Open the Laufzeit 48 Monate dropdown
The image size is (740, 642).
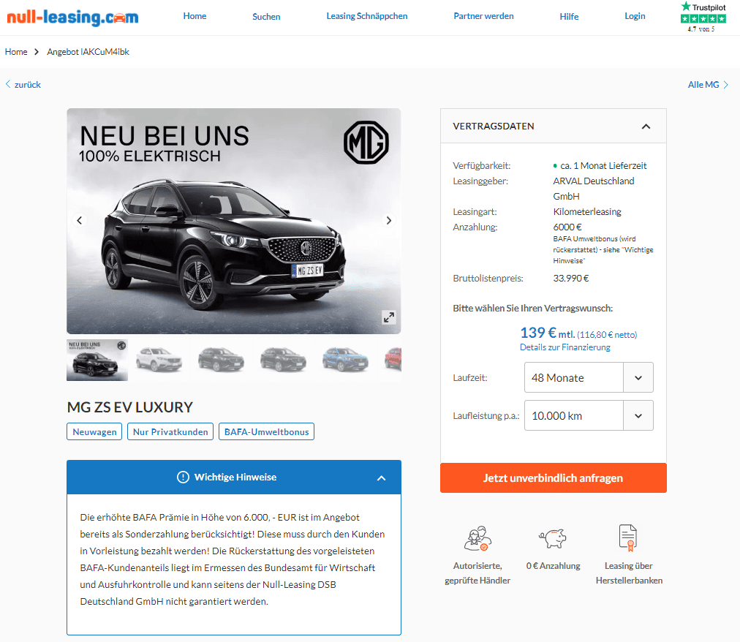[x=589, y=377]
